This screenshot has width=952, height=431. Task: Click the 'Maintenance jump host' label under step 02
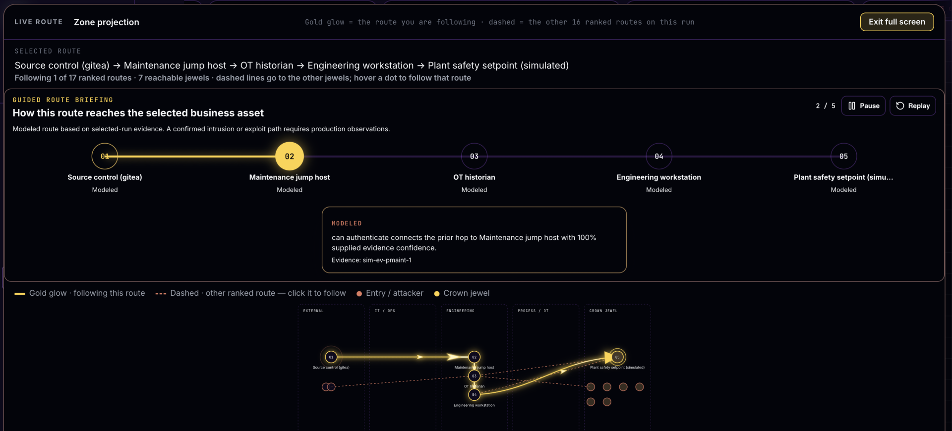(x=290, y=177)
